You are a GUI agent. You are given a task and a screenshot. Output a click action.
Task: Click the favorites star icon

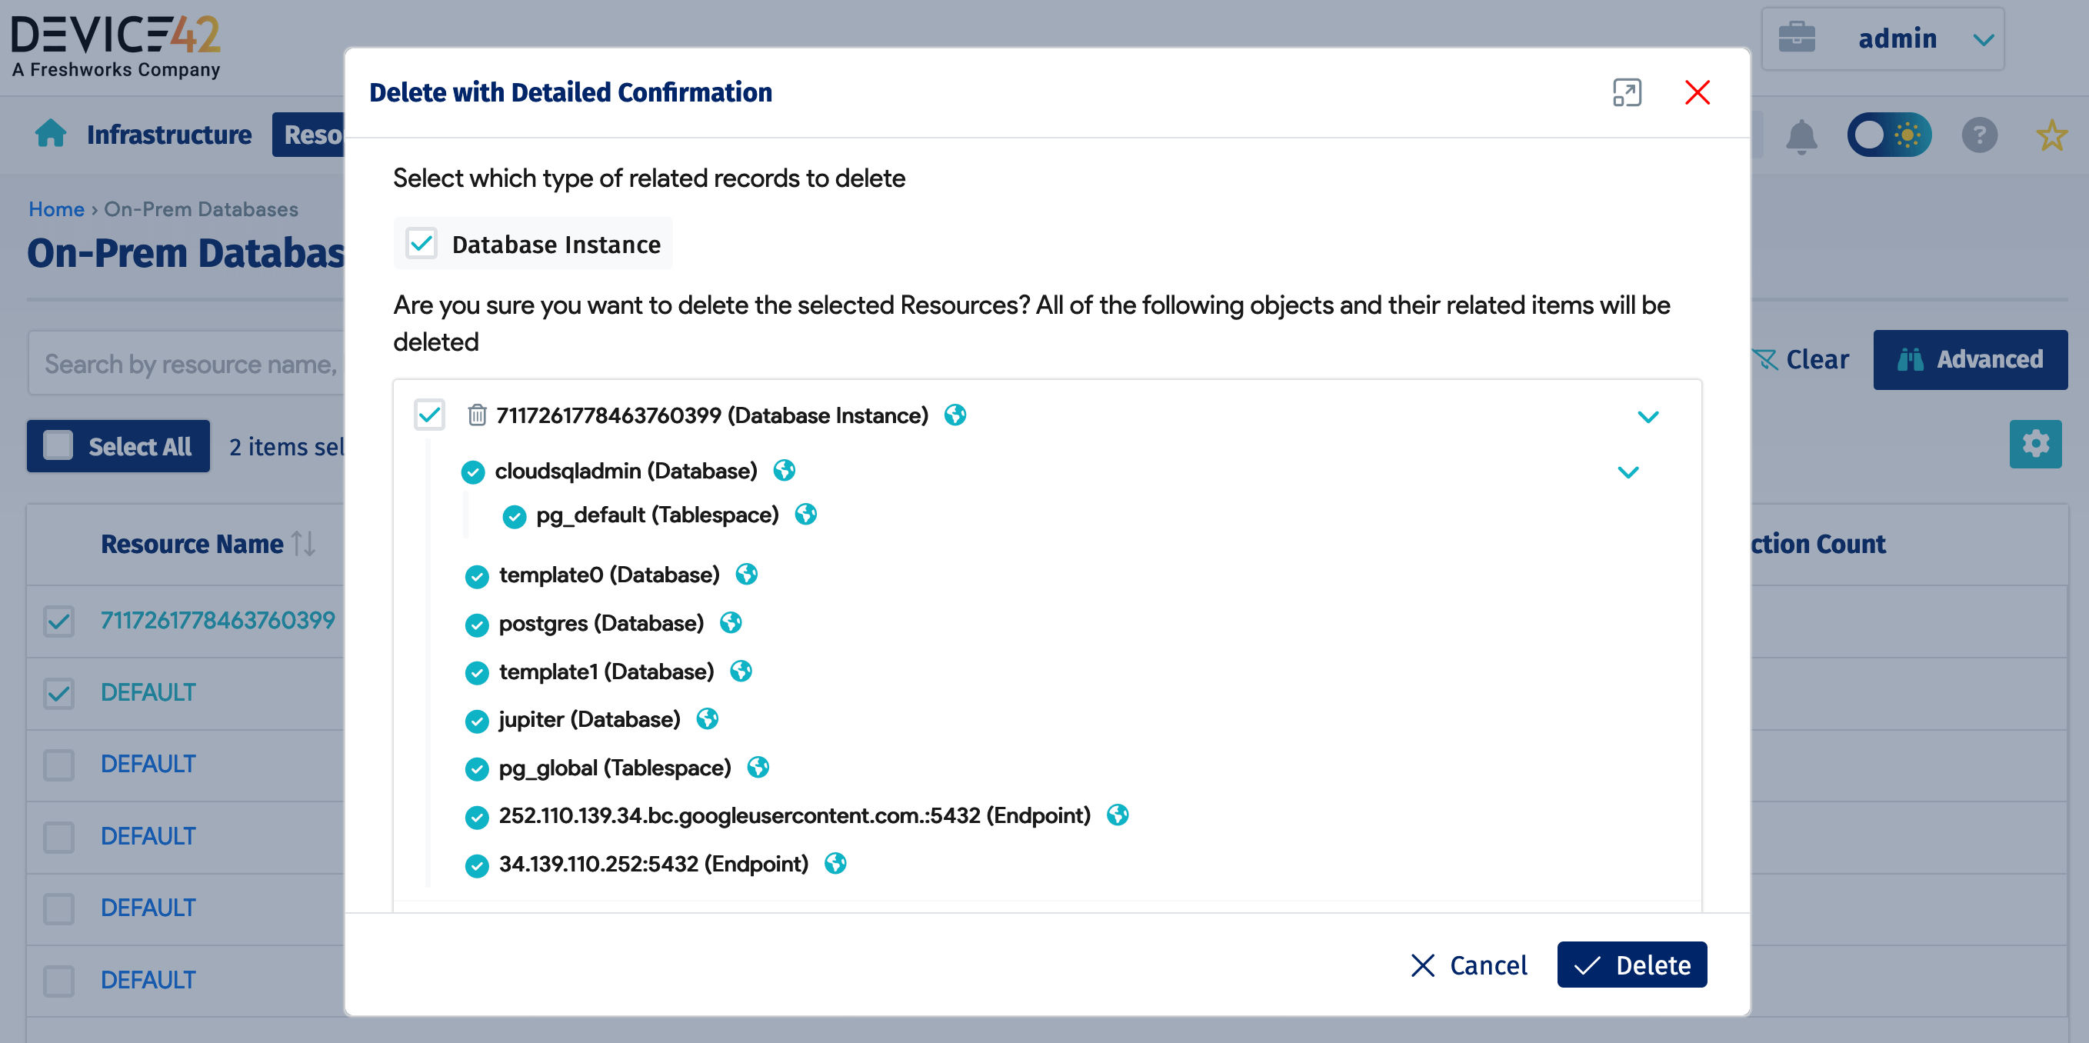point(2052,135)
